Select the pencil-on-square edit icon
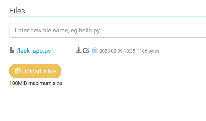The width and height of the screenshot is (206, 121). pos(86,51)
